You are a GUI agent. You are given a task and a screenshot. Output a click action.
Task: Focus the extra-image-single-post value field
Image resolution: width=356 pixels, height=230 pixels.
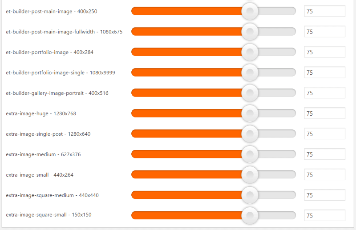(x=324, y=134)
